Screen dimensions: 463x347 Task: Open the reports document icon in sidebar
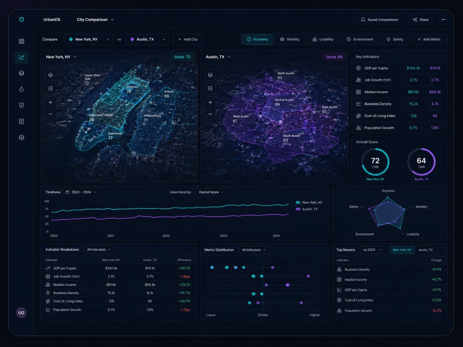coord(21,121)
